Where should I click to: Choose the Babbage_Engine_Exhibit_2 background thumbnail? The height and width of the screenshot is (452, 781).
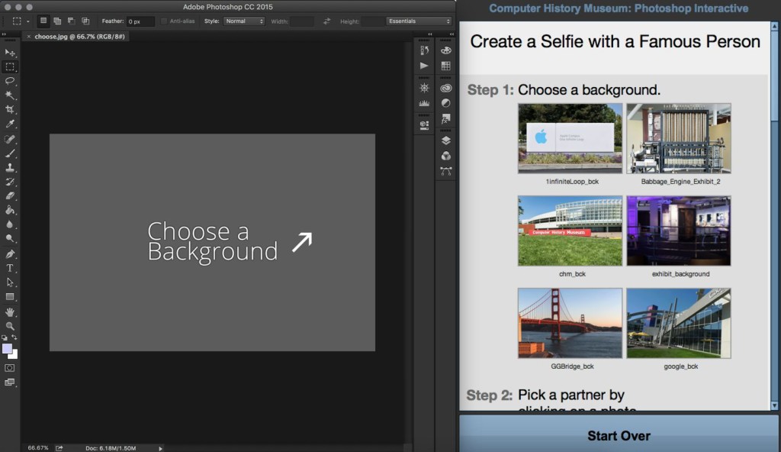pos(678,139)
